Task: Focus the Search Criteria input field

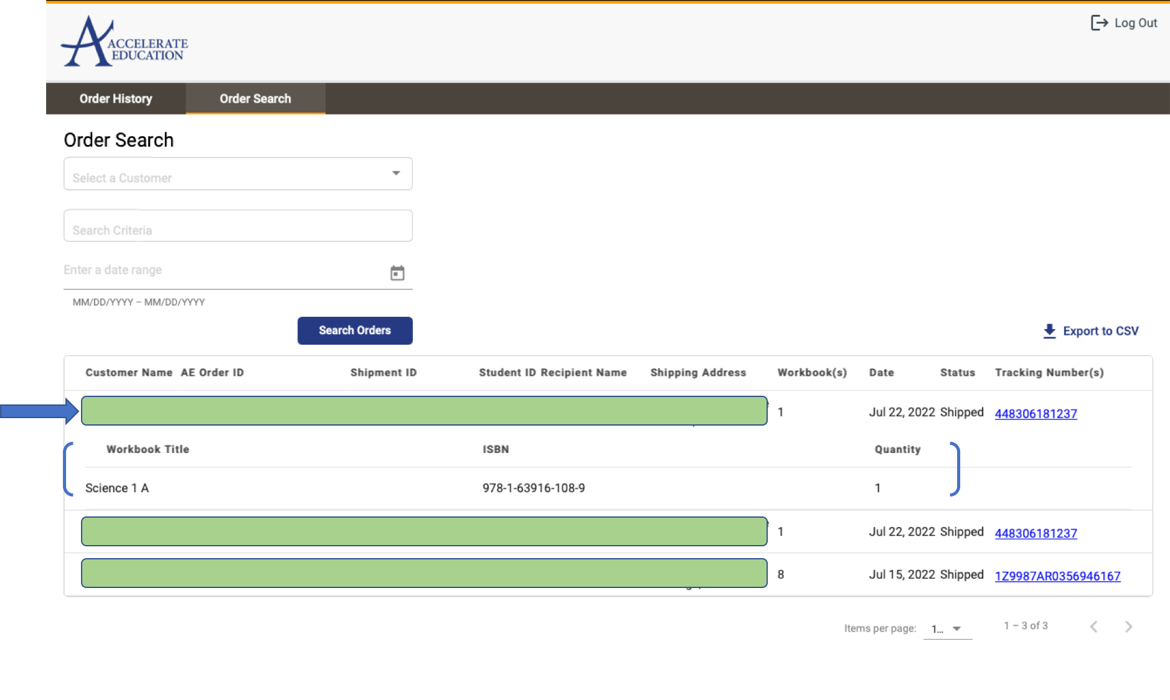Action: coord(238,226)
